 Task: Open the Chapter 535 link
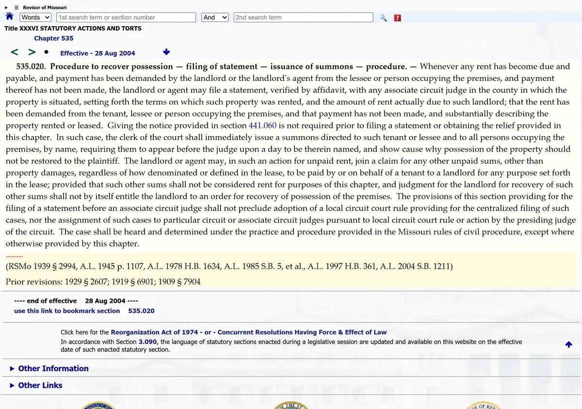tap(54, 38)
